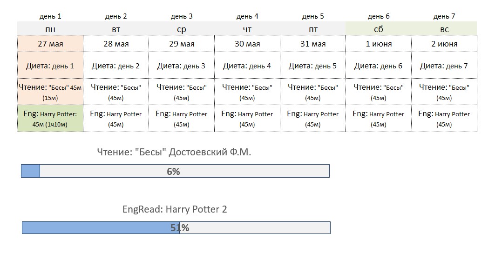Click the пн weekday header
Viewport: 495px width, 260px height.
pos(50,29)
